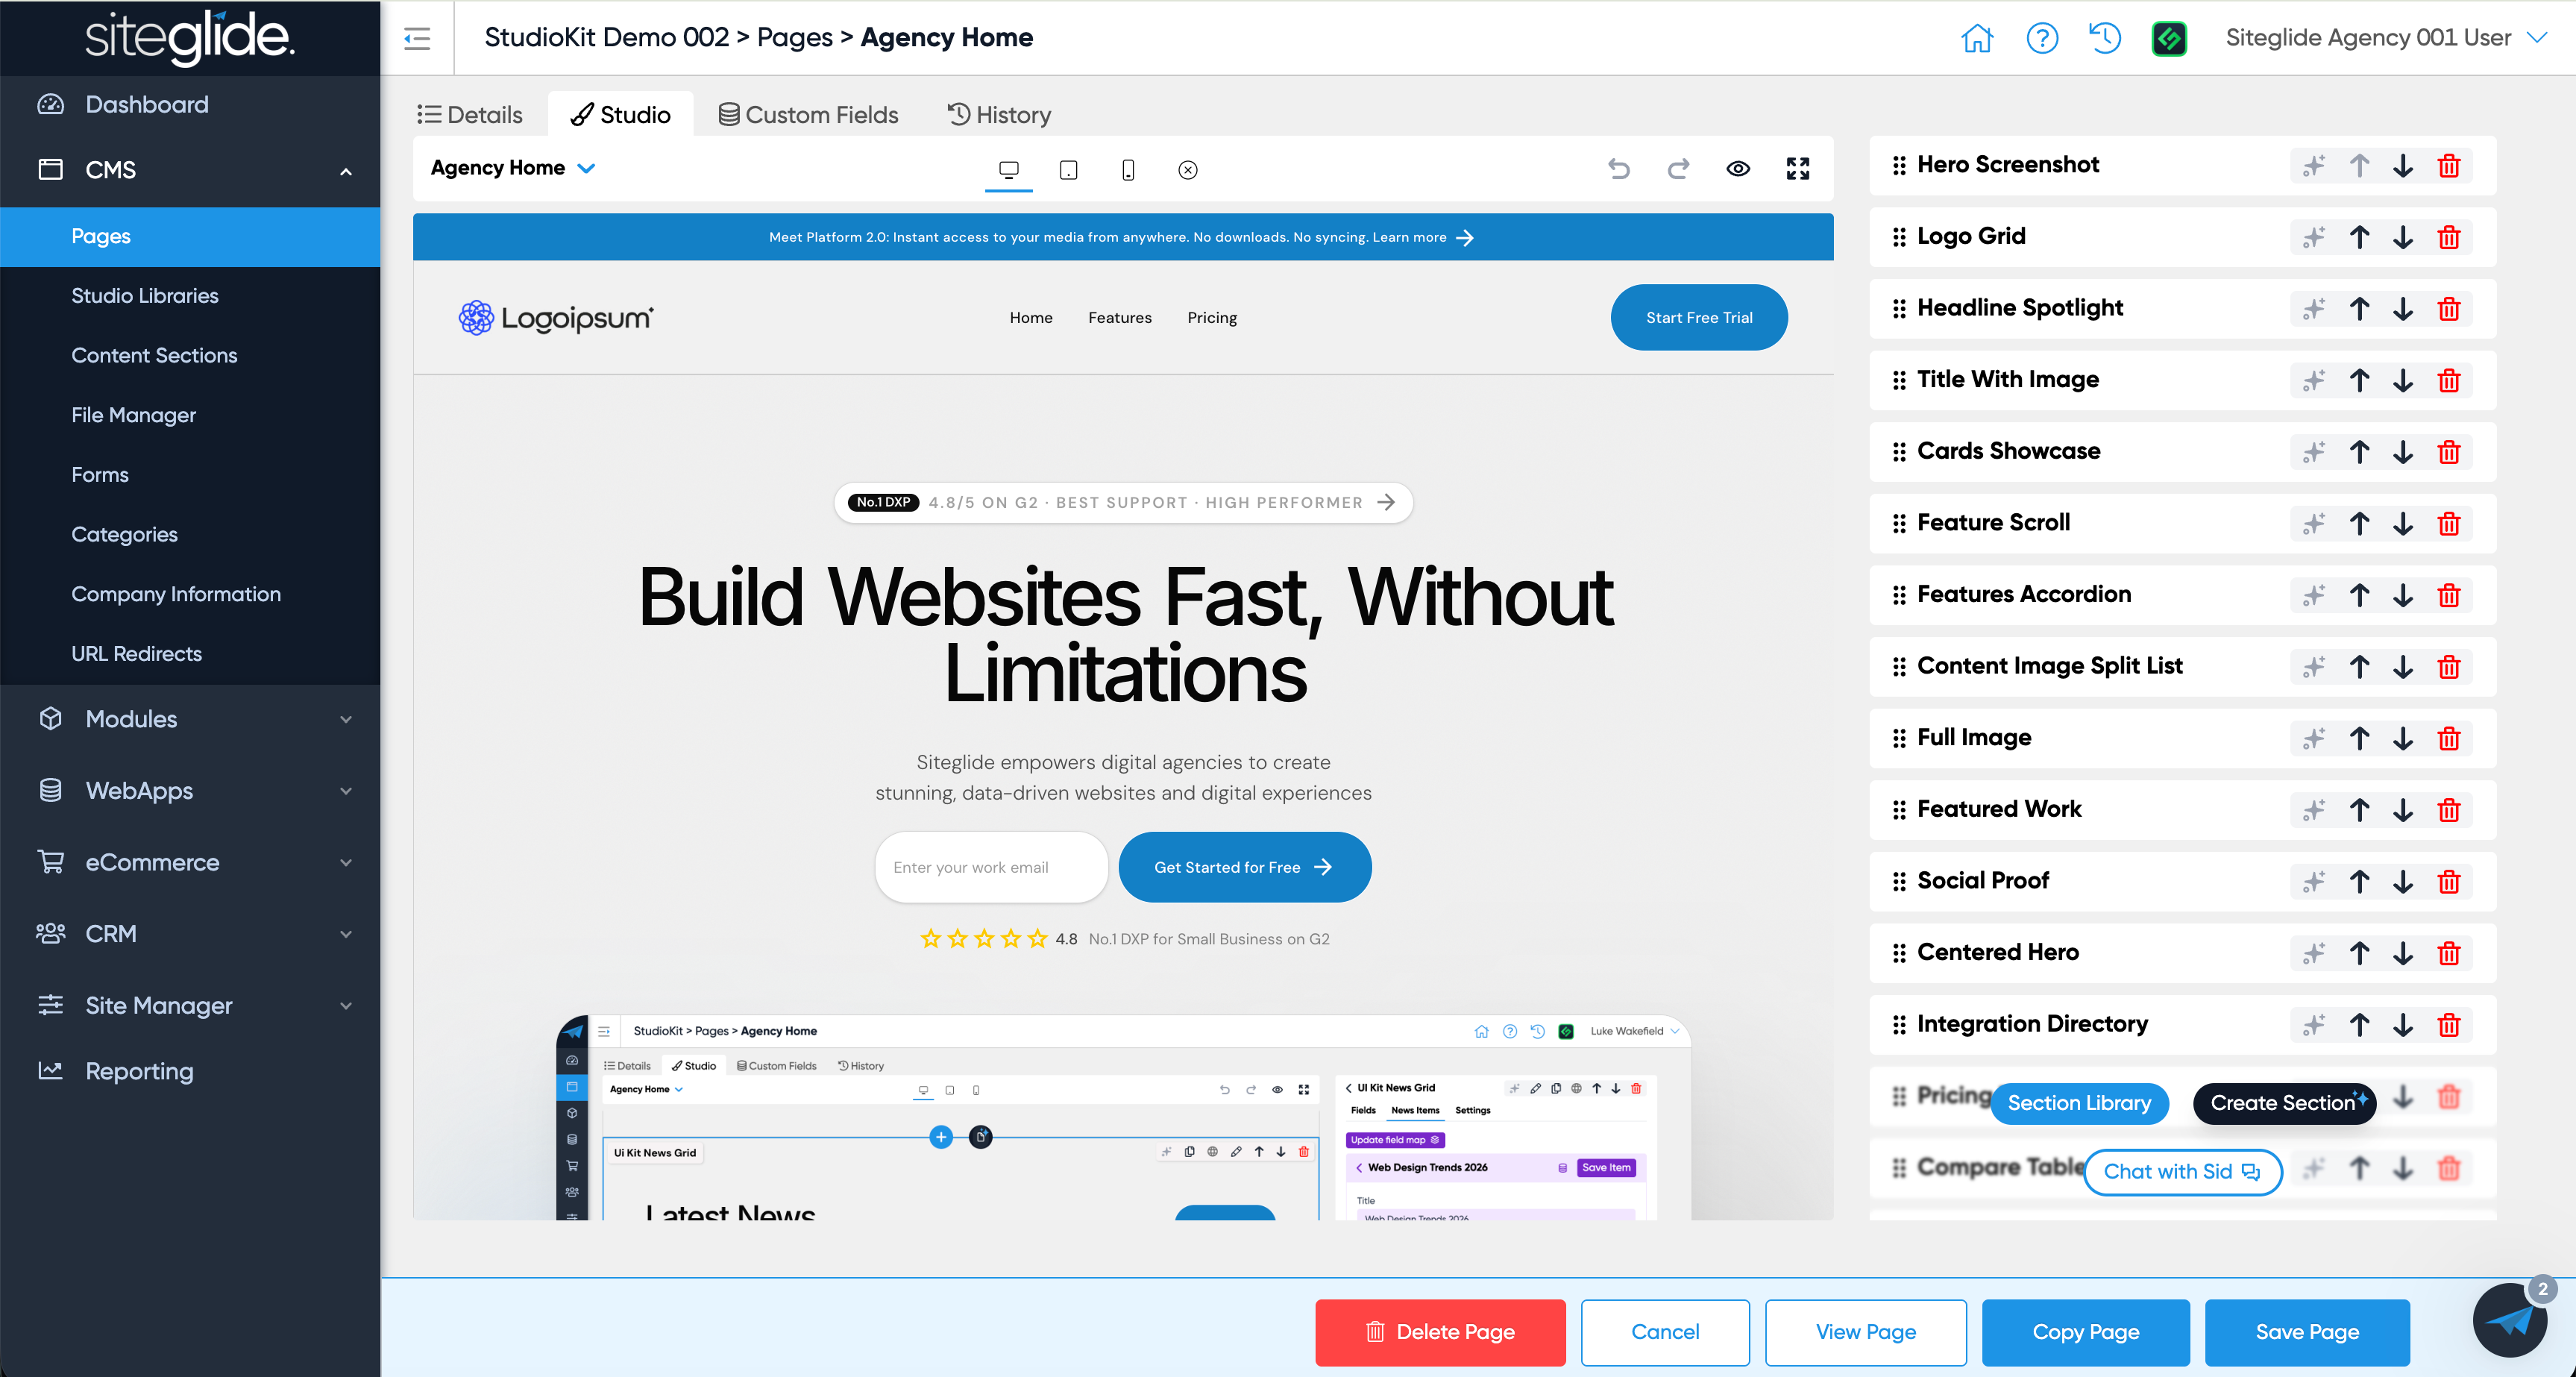Grab drag handle of Logo Grid
Image resolution: width=2576 pixels, height=1377 pixels.
(1899, 237)
